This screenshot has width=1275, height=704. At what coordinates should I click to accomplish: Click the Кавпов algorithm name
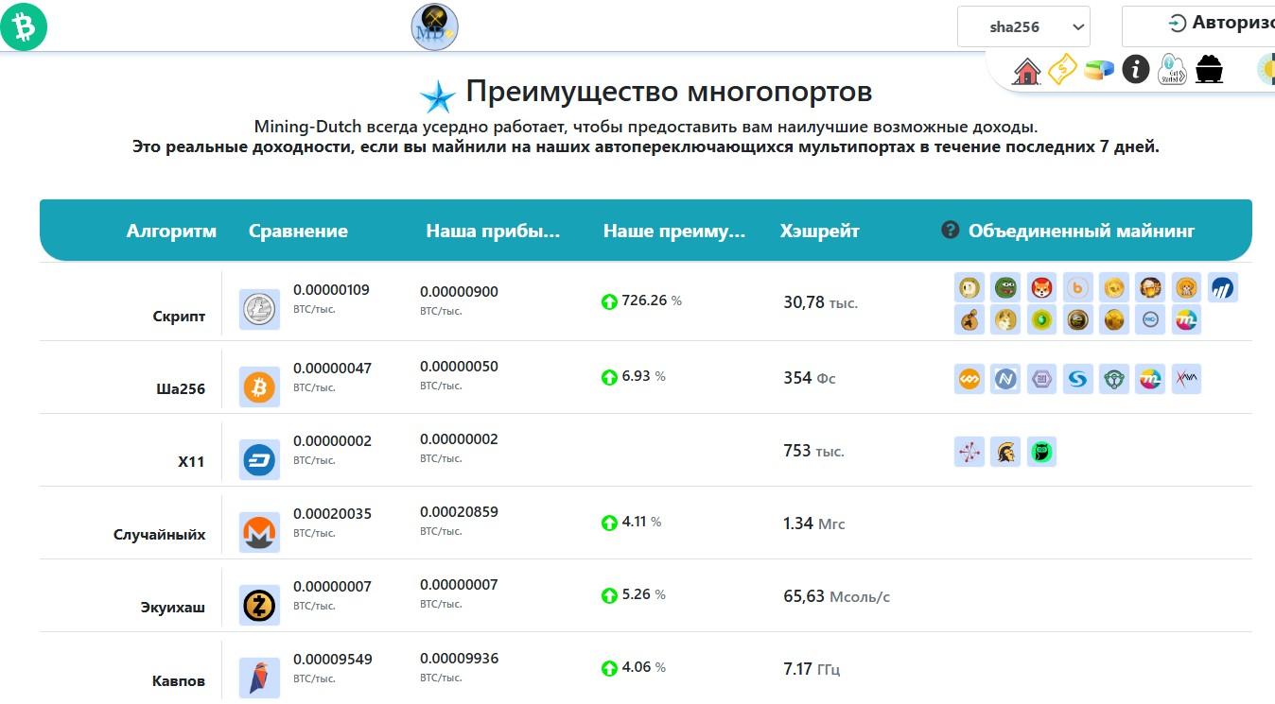pyautogui.click(x=179, y=680)
